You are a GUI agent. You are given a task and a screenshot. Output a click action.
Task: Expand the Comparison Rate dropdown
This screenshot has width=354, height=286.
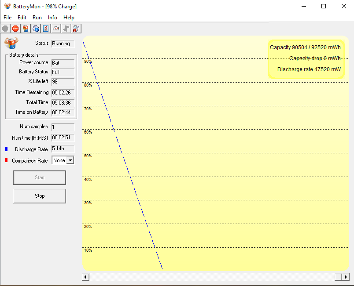click(70, 160)
